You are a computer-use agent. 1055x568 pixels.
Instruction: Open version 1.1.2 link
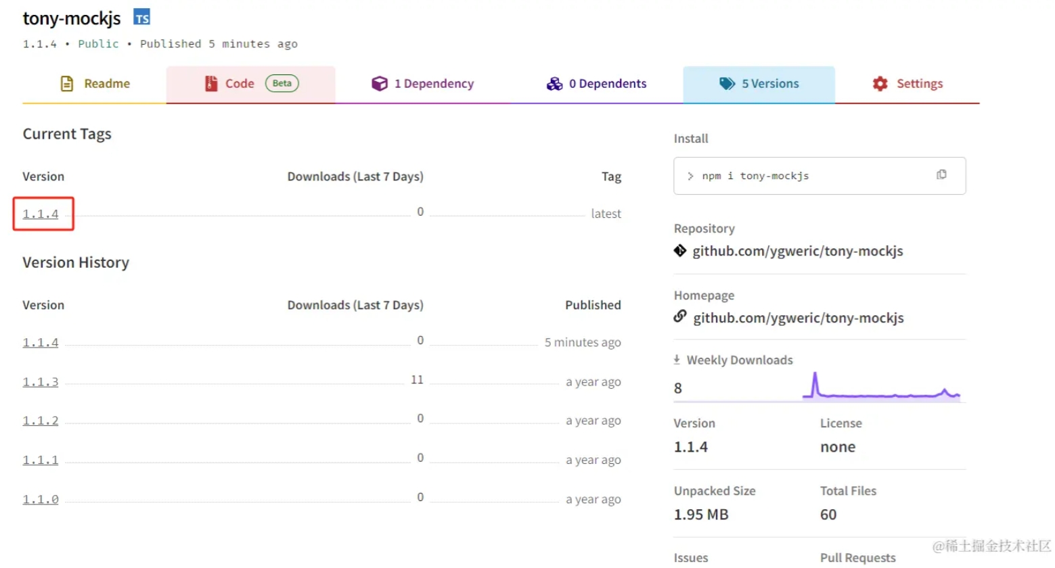pyautogui.click(x=41, y=421)
